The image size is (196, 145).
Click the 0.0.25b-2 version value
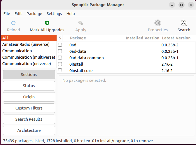click(170, 45)
